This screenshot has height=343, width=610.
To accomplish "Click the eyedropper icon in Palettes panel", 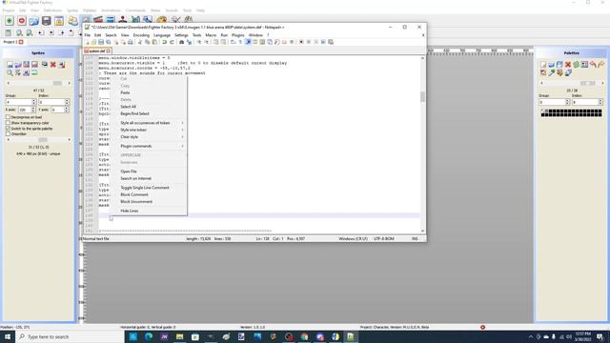I will pyautogui.click(x=552, y=72).
